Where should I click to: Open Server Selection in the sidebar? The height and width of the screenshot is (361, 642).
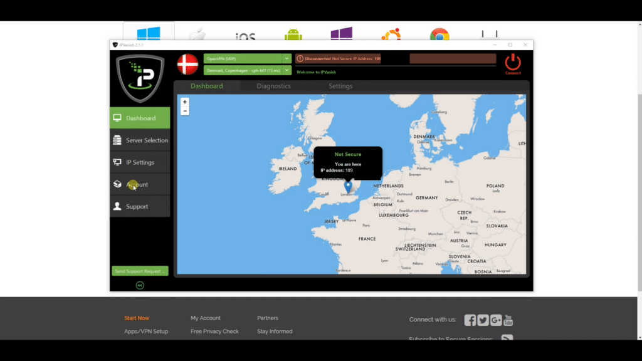point(140,140)
